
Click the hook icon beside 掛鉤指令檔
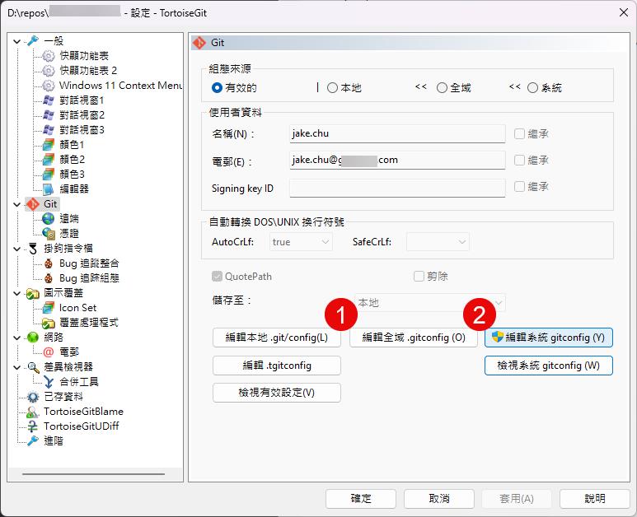click(32, 249)
